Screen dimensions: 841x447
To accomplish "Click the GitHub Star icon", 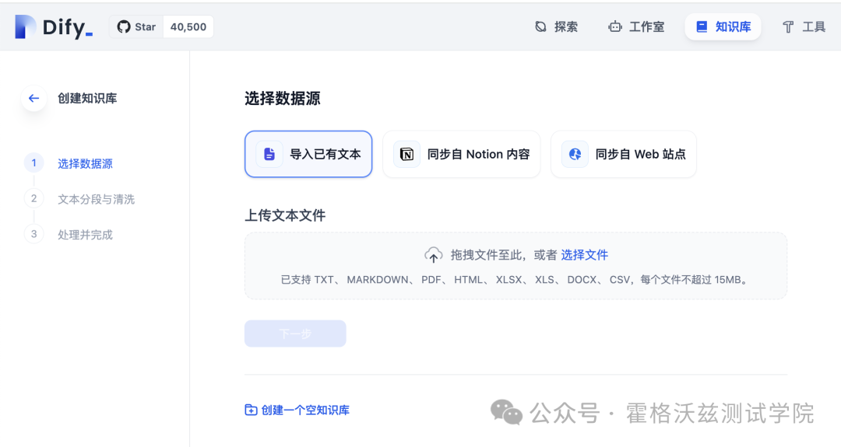I will [x=124, y=26].
